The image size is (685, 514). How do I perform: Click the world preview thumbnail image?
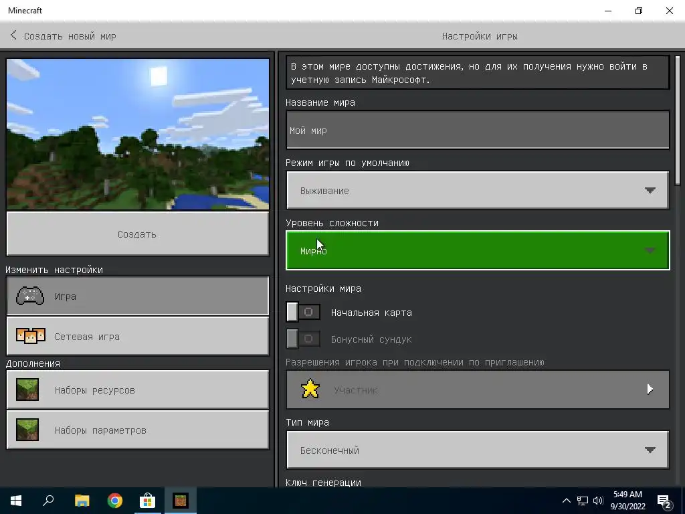tap(138, 134)
